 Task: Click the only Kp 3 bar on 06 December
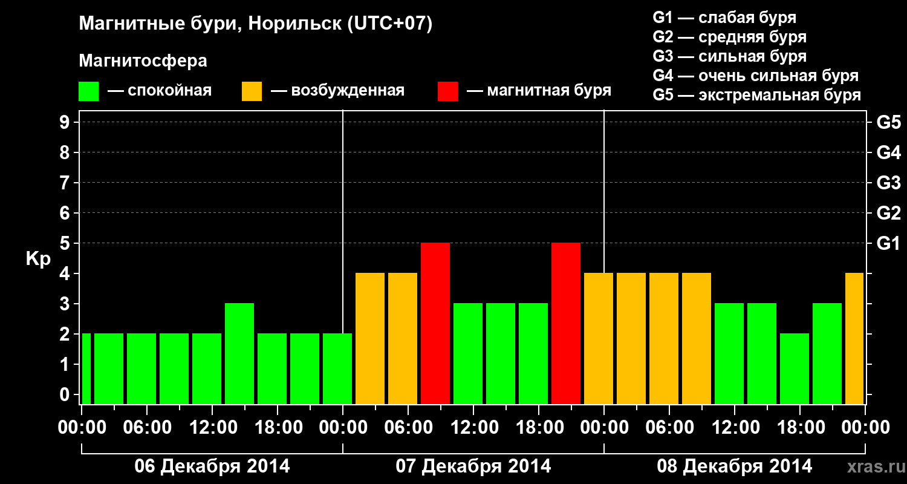point(239,353)
